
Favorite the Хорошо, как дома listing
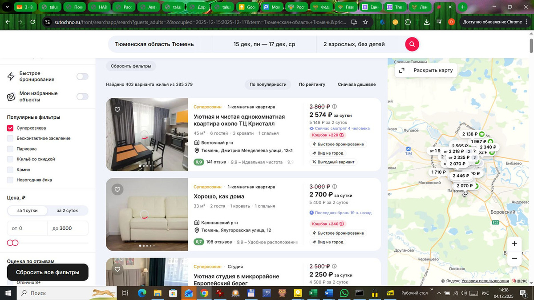coord(117,190)
